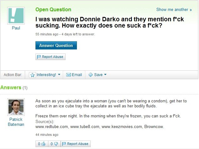Click the plus icon beside Save
The height and width of the screenshot is (149, 199).
point(90,75)
